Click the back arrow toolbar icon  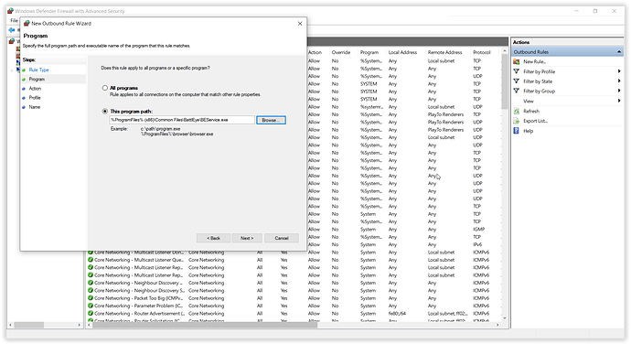[12, 30]
